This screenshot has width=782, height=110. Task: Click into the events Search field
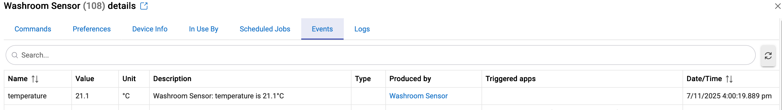[x=380, y=55]
